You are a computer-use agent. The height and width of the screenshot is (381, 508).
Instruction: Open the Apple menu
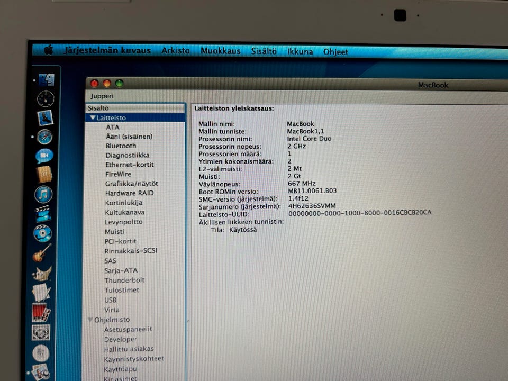(x=49, y=50)
